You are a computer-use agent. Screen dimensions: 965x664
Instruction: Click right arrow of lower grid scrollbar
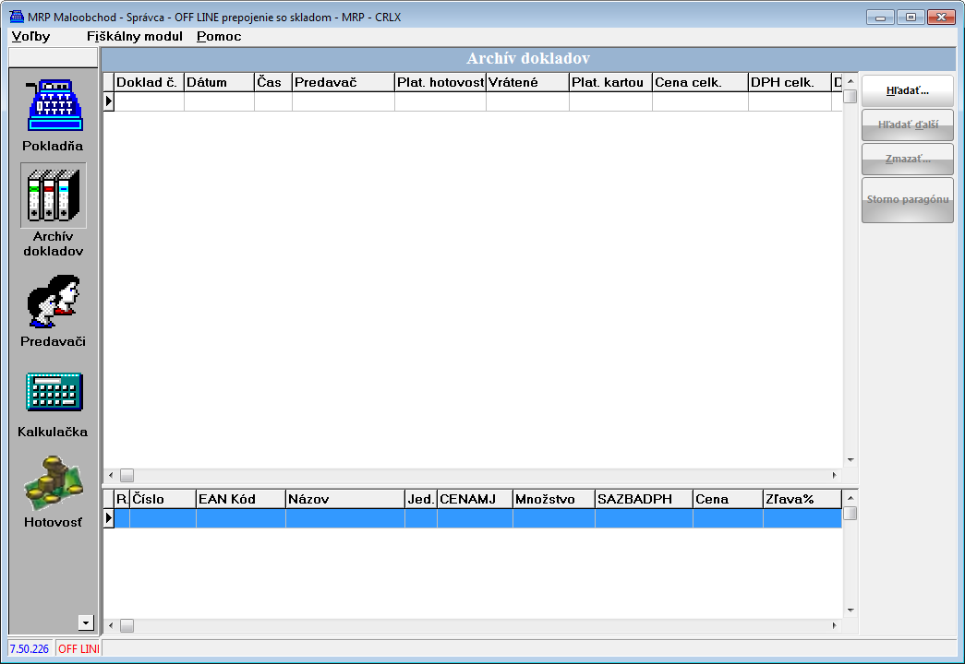click(834, 626)
